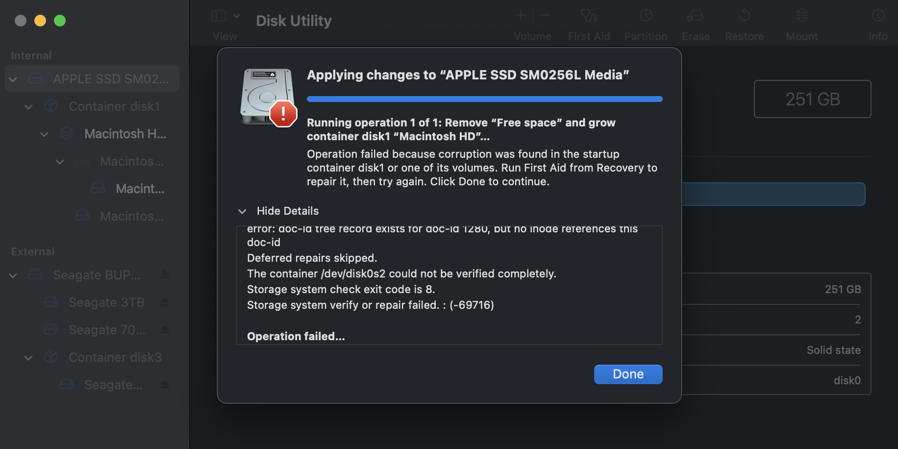Click the Operation failed log text
The width and height of the screenshot is (898, 449).
(296, 336)
